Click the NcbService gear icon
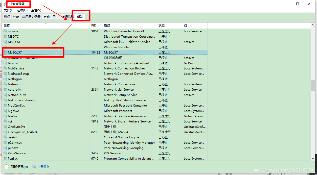 point(6,68)
